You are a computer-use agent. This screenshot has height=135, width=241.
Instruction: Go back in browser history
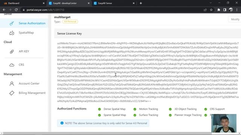(4, 10)
